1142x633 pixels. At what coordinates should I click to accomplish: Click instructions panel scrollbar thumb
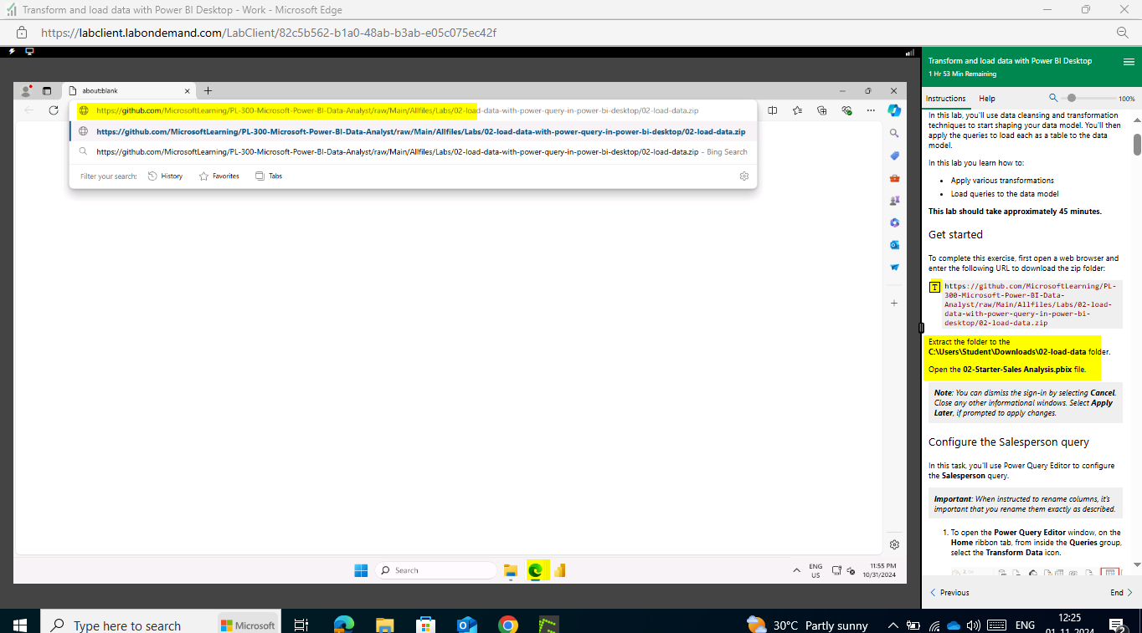click(1137, 144)
